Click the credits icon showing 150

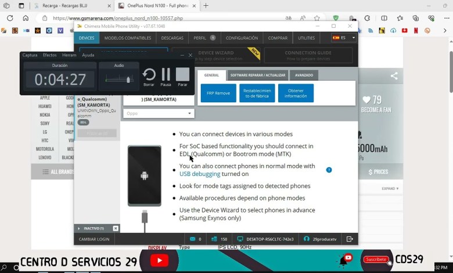click(x=214, y=239)
